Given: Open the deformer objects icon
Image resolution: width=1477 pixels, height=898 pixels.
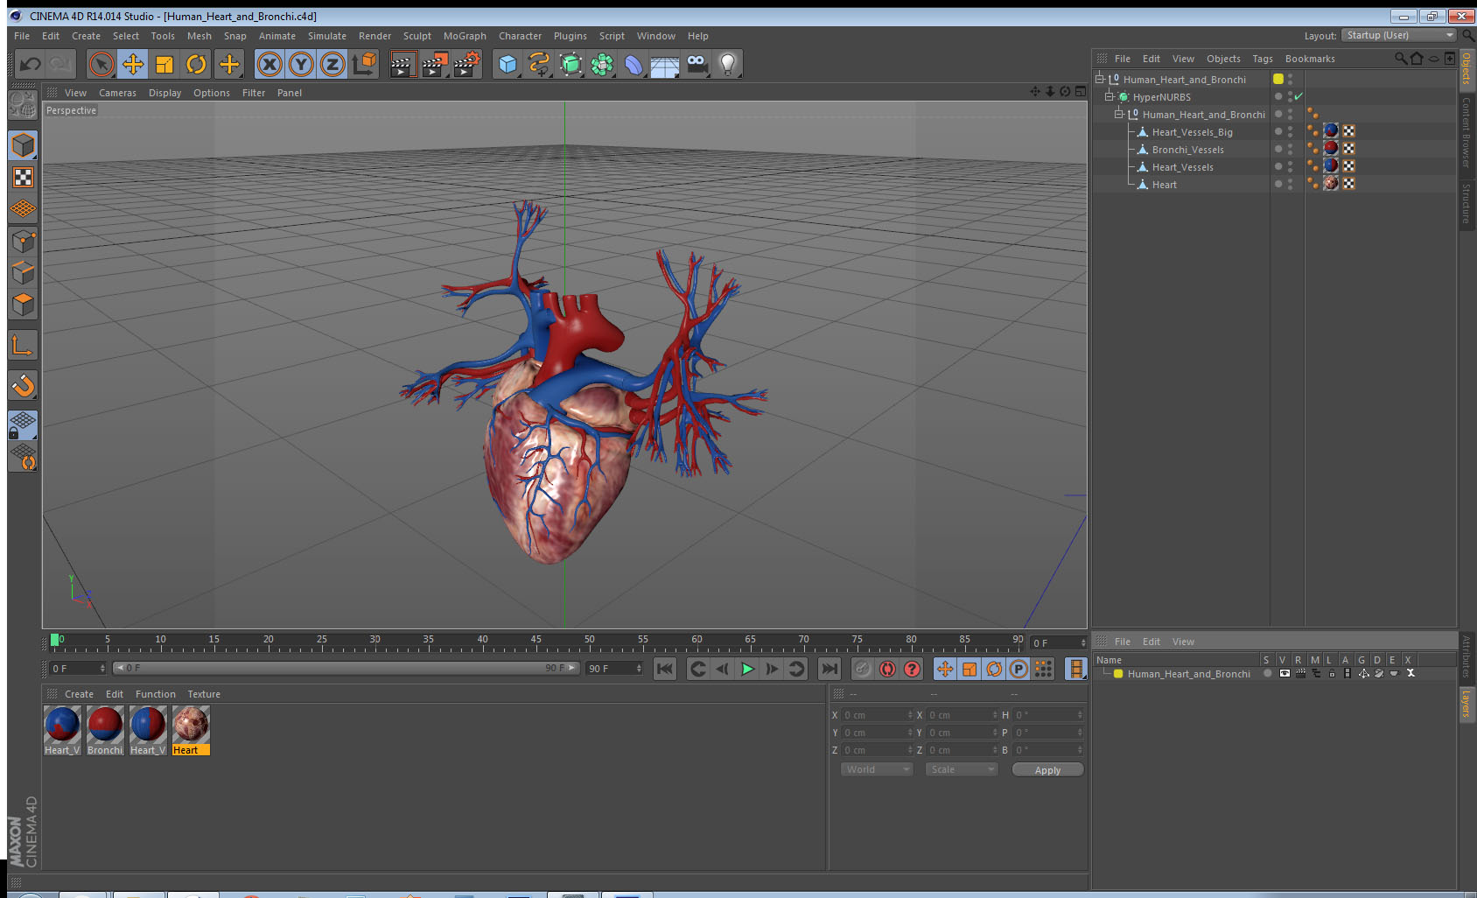Looking at the screenshot, I should click(633, 64).
